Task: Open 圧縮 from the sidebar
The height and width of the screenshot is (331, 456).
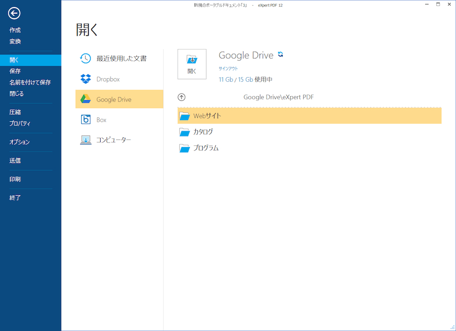Action: (15, 112)
